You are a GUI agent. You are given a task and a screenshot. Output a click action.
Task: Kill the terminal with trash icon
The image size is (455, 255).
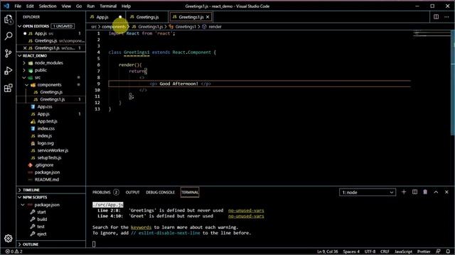click(x=425, y=192)
